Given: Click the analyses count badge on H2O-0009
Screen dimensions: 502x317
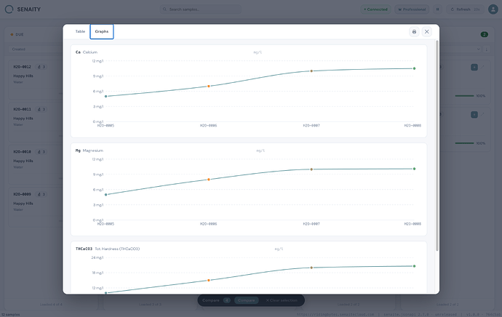Looking at the screenshot, I should click(41, 194).
